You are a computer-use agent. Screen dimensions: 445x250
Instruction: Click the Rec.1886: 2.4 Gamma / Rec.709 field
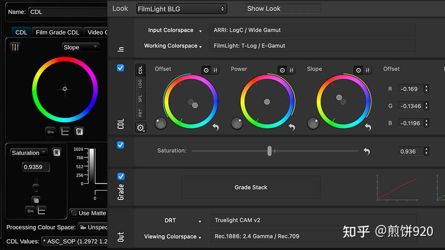(313, 236)
